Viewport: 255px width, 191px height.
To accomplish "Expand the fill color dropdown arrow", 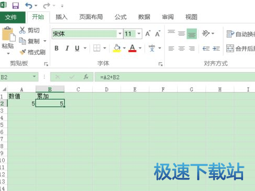I will (x=124, y=48).
